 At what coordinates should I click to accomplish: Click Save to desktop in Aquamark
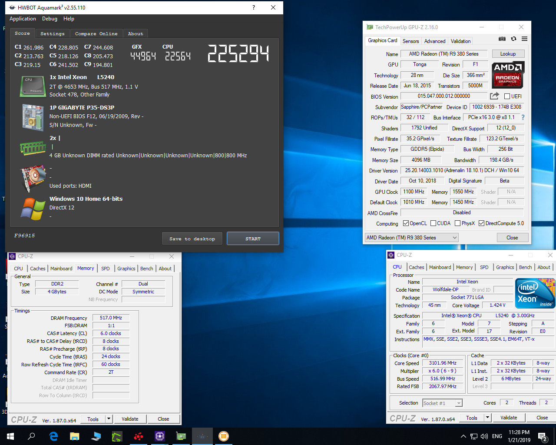point(192,239)
